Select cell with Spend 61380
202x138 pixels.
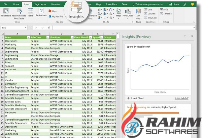pos(98,52)
